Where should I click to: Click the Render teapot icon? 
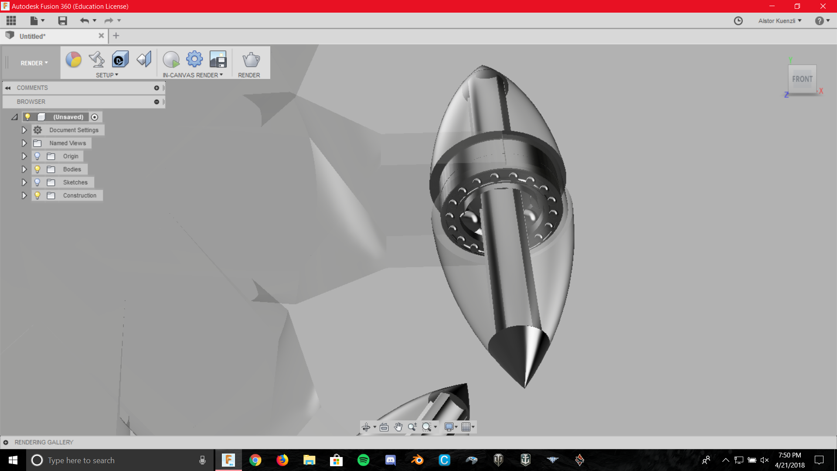(251, 60)
